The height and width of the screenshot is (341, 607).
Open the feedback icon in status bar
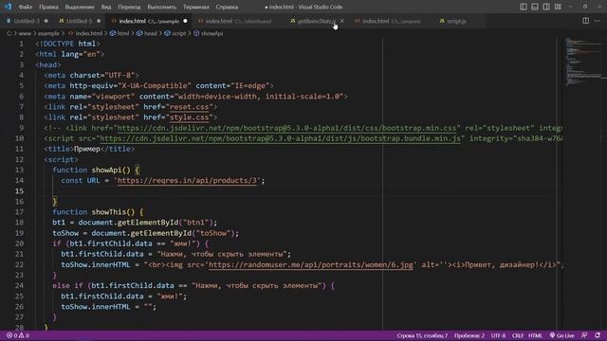pyautogui.click(x=584, y=335)
